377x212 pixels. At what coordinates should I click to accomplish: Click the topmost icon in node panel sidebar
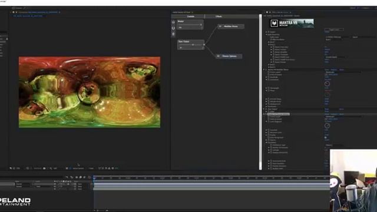click(x=173, y=22)
